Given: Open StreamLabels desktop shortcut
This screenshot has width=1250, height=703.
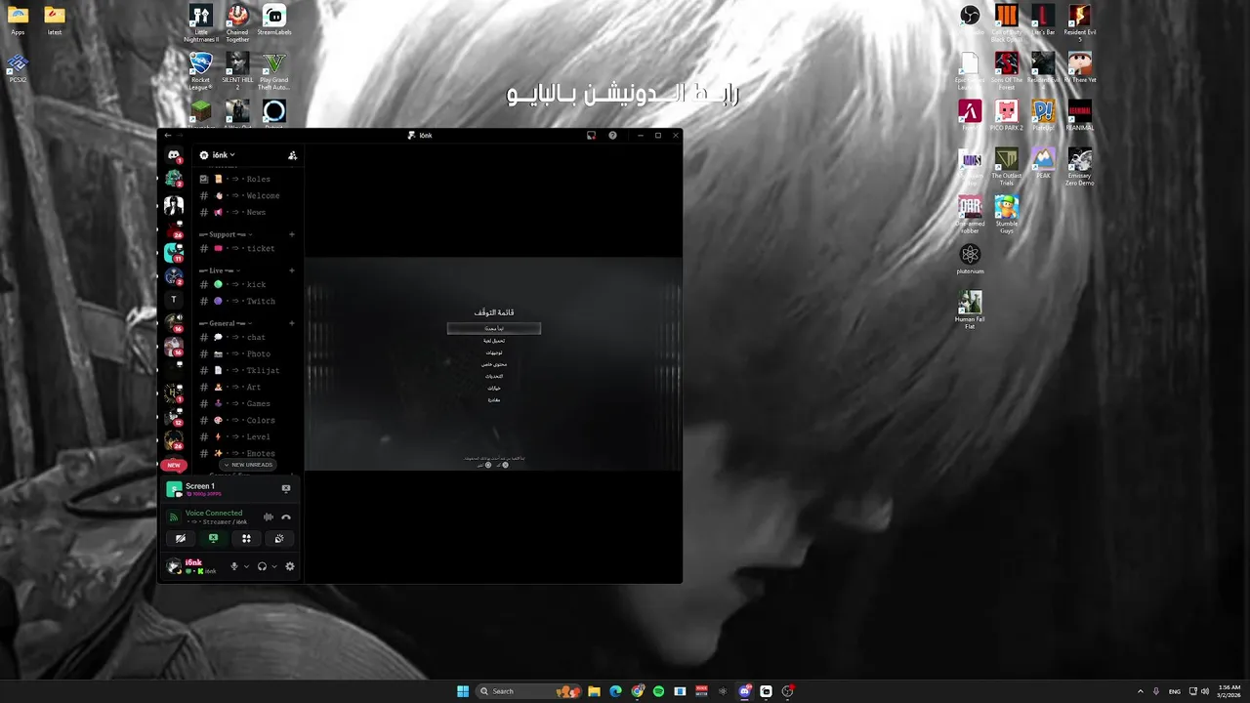Looking at the screenshot, I should coord(274,20).
